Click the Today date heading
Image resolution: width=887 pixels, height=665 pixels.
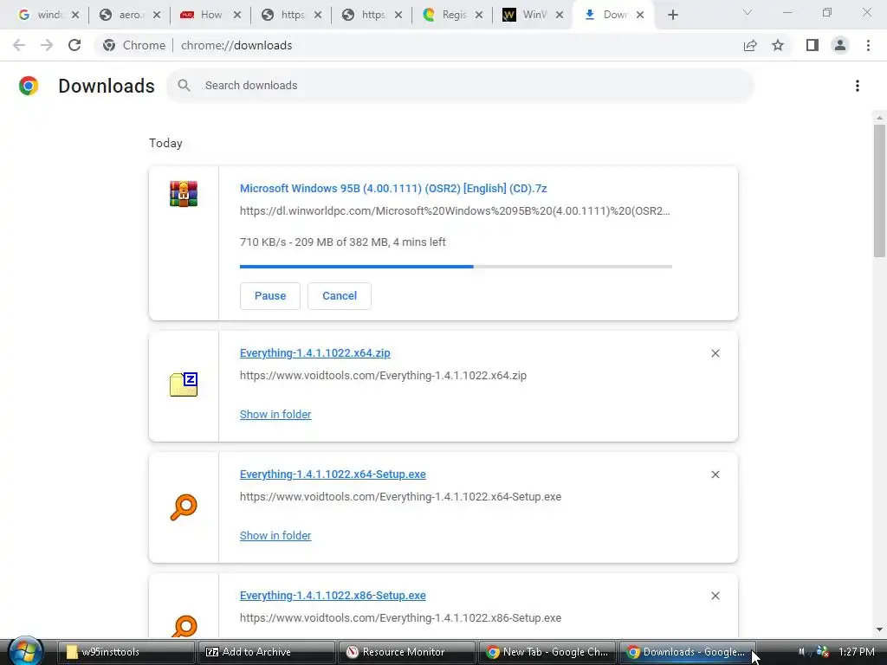(165, 143)
